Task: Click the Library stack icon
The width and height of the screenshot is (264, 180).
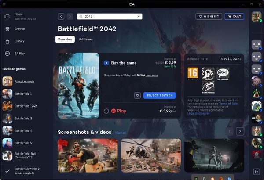Action: pos(7,41)
